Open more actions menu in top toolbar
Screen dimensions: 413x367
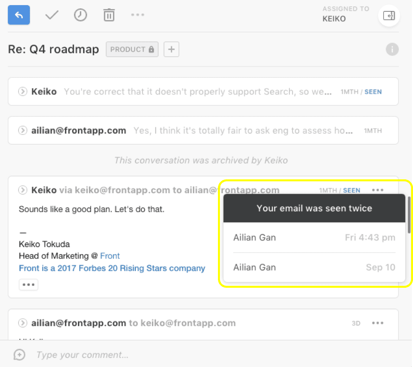click(138, 15)
